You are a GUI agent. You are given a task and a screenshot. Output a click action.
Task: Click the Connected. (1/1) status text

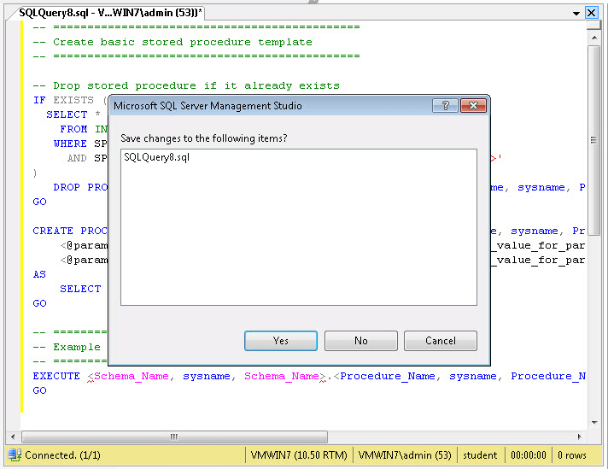coord(62,455)
